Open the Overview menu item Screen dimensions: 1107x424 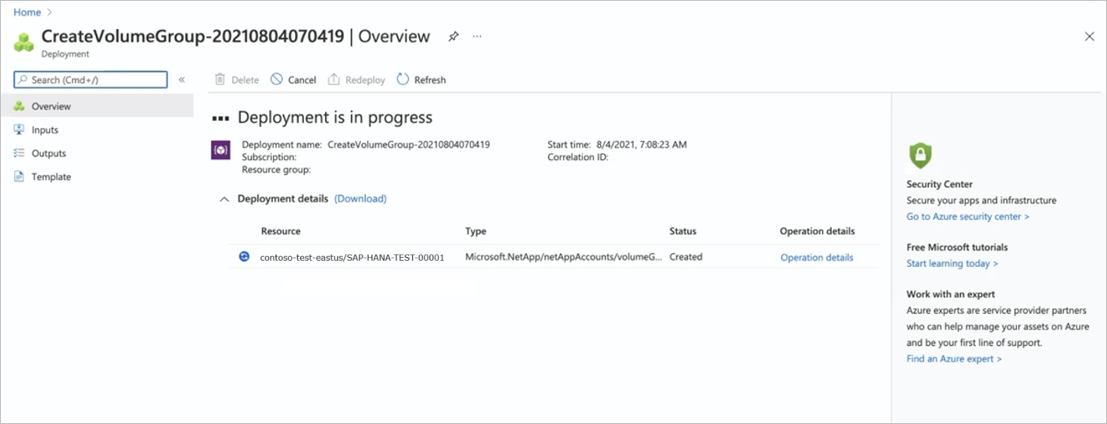(x=97, y=106)
